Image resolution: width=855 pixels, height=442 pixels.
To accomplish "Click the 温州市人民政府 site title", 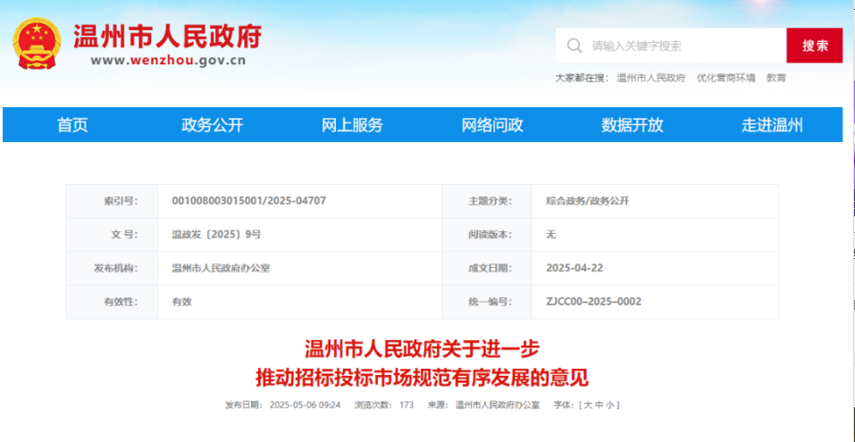I will (168, 36).
